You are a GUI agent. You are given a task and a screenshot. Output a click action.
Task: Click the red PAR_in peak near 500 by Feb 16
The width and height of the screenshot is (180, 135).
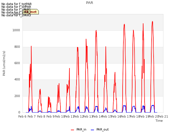pos(115,73)
